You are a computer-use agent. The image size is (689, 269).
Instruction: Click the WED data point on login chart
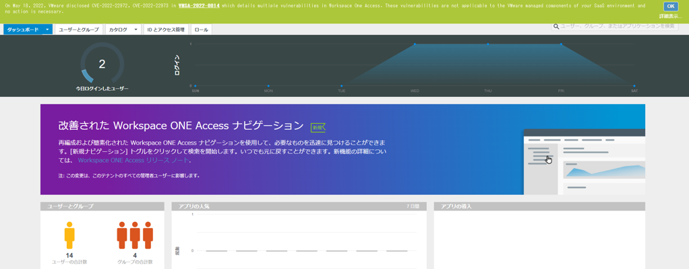pos(415,44)
